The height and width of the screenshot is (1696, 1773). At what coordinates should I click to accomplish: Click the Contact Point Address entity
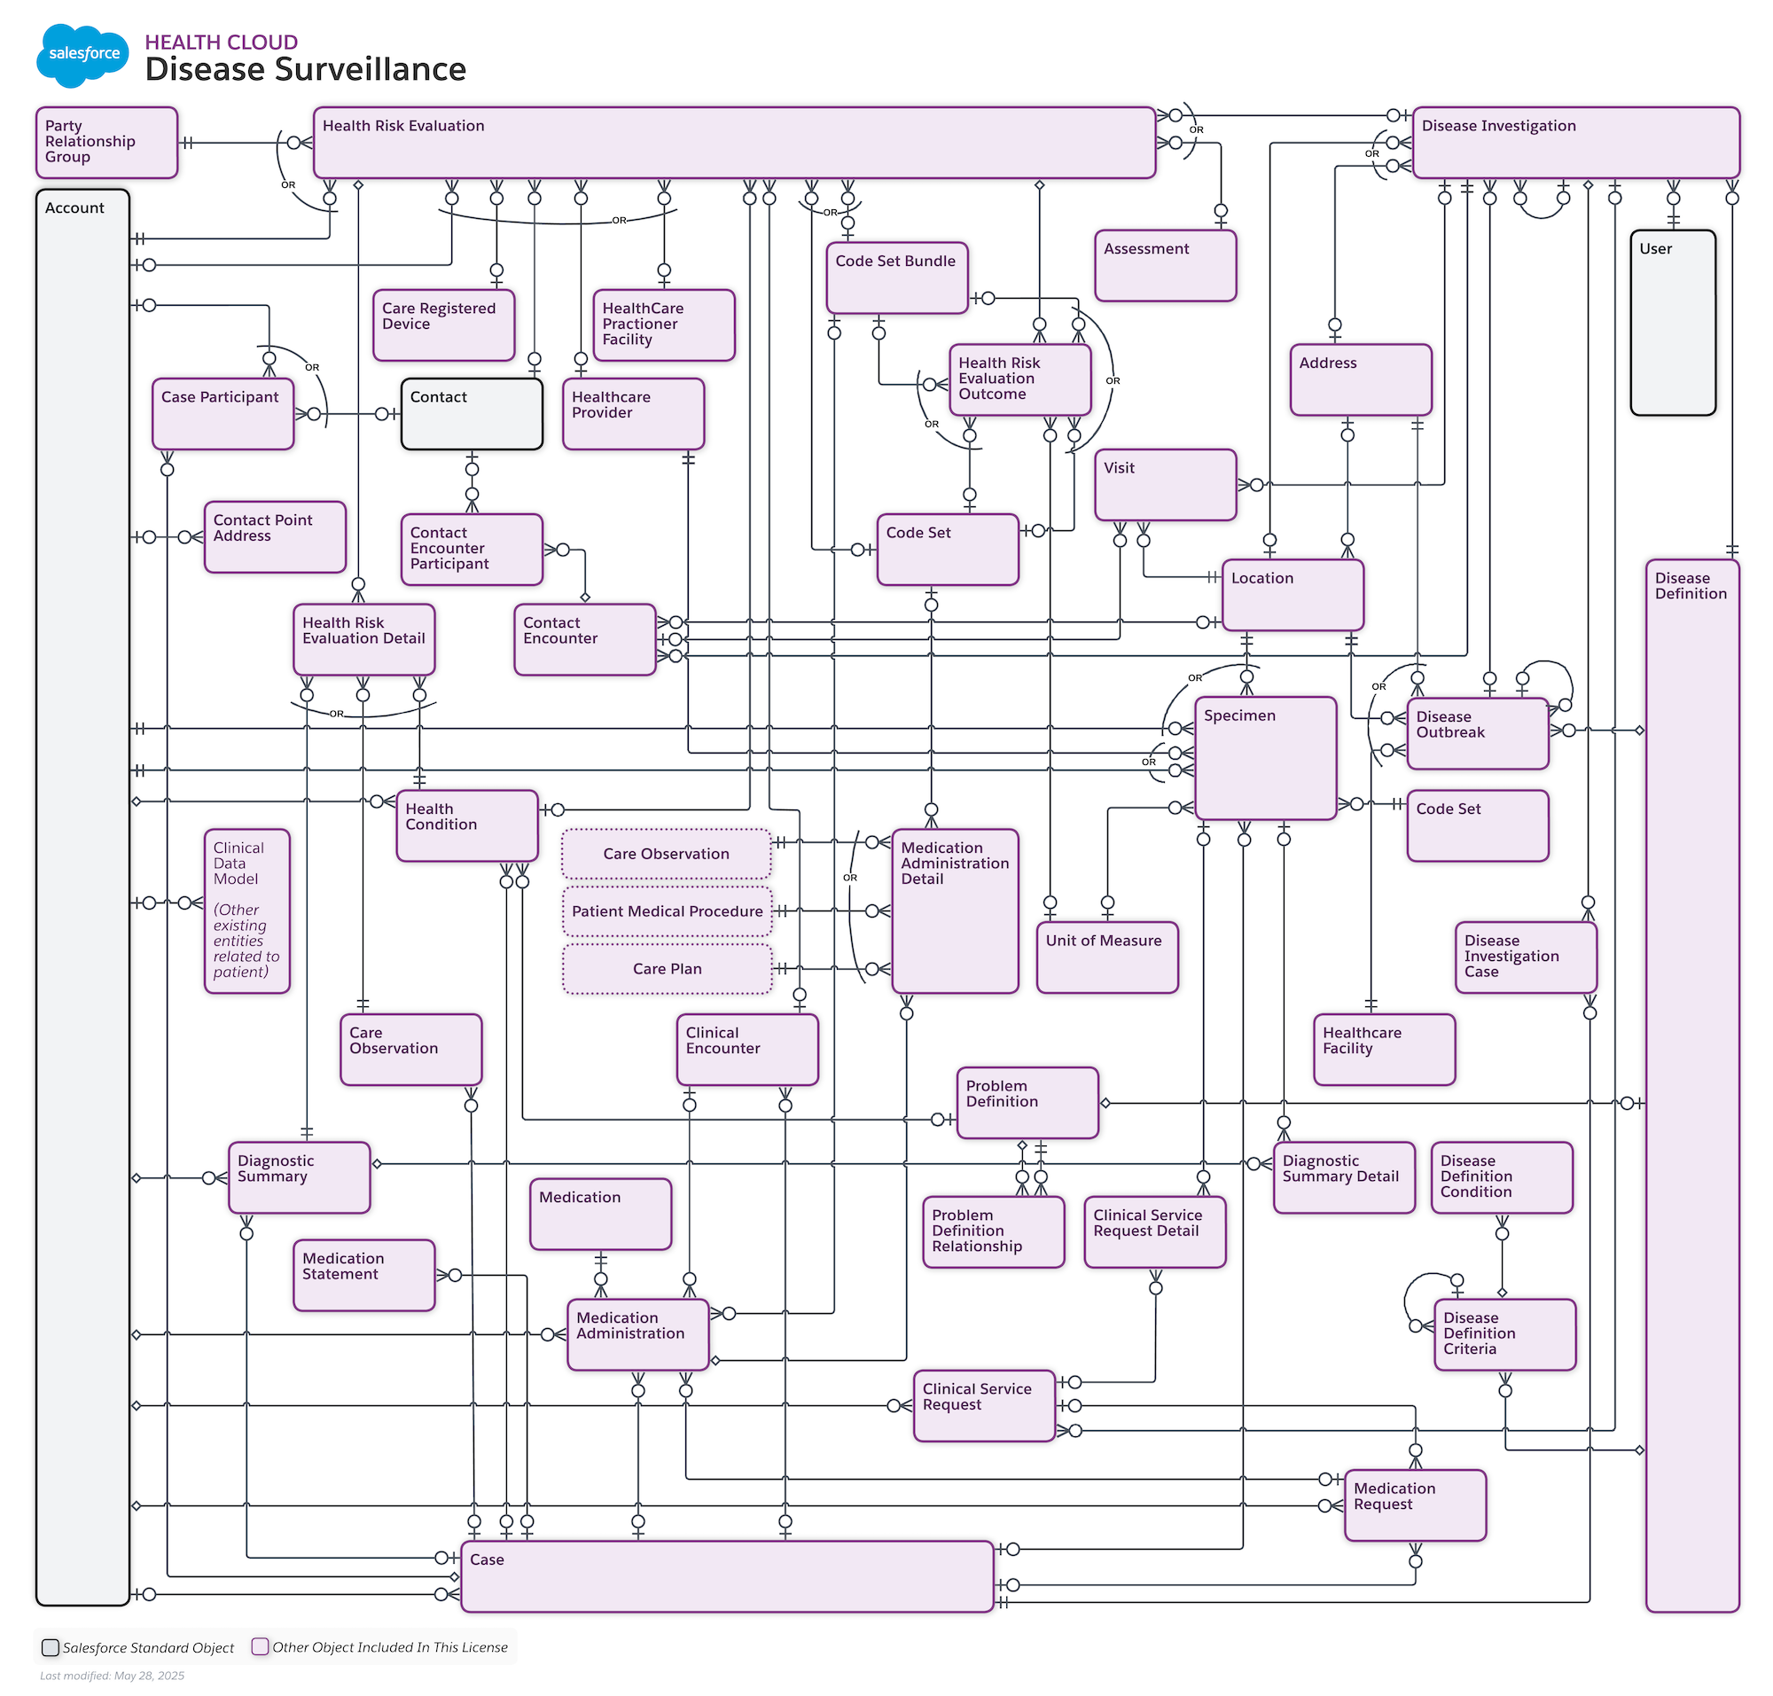[275, 537]
